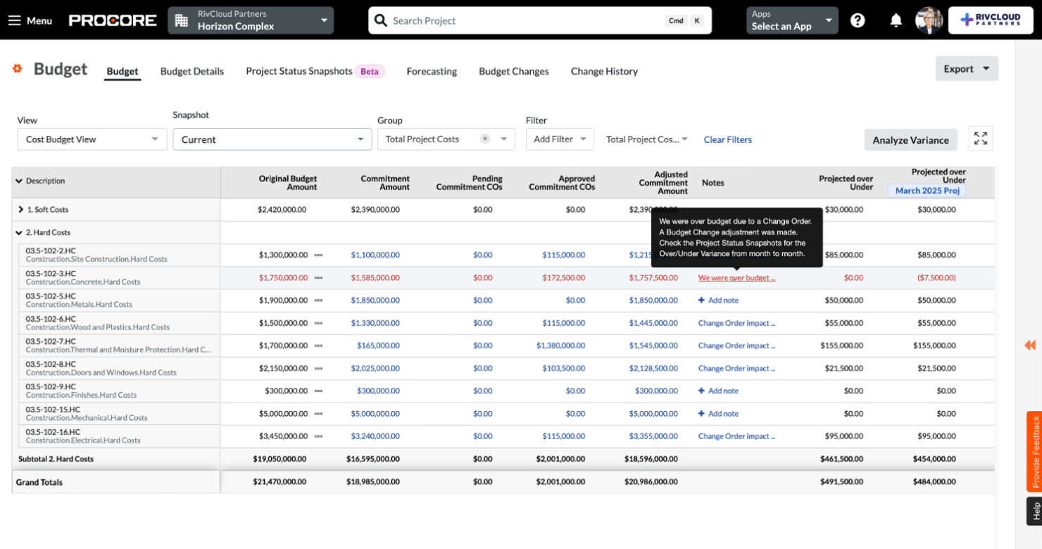Open the Snapshot dropdown showing Current

[x=272, y=139]
